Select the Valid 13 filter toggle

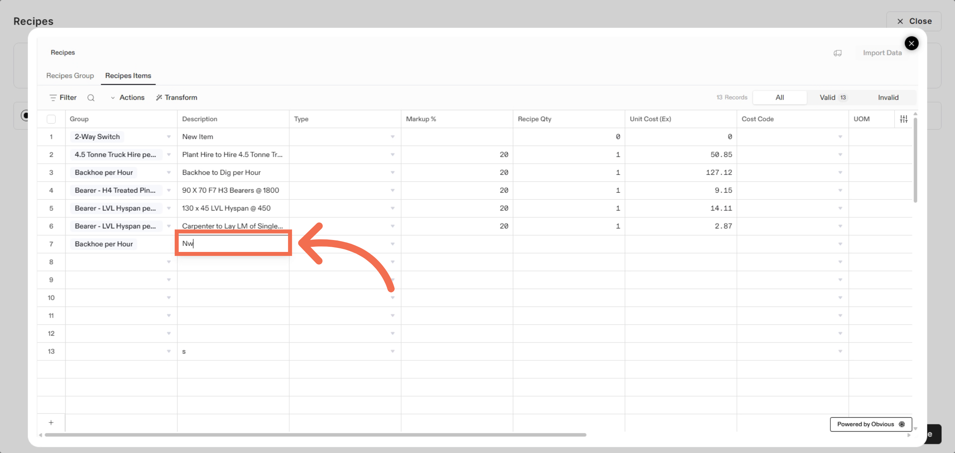pyautogui.click(x=833, y=97)
